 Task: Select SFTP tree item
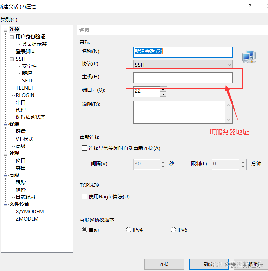coord(28,80)
